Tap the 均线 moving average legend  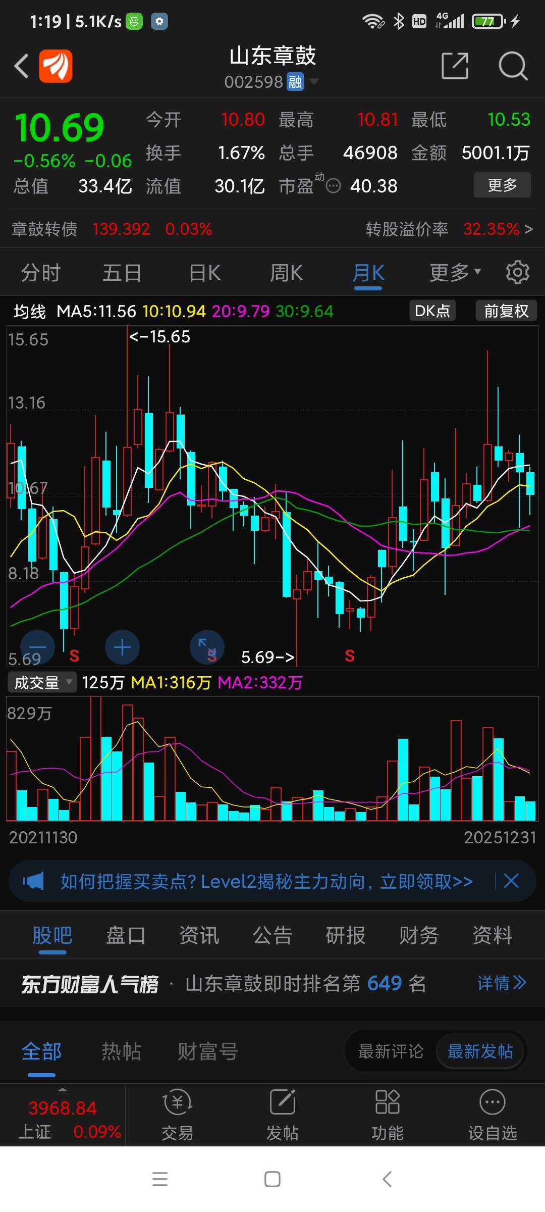[x=29, y=311]
